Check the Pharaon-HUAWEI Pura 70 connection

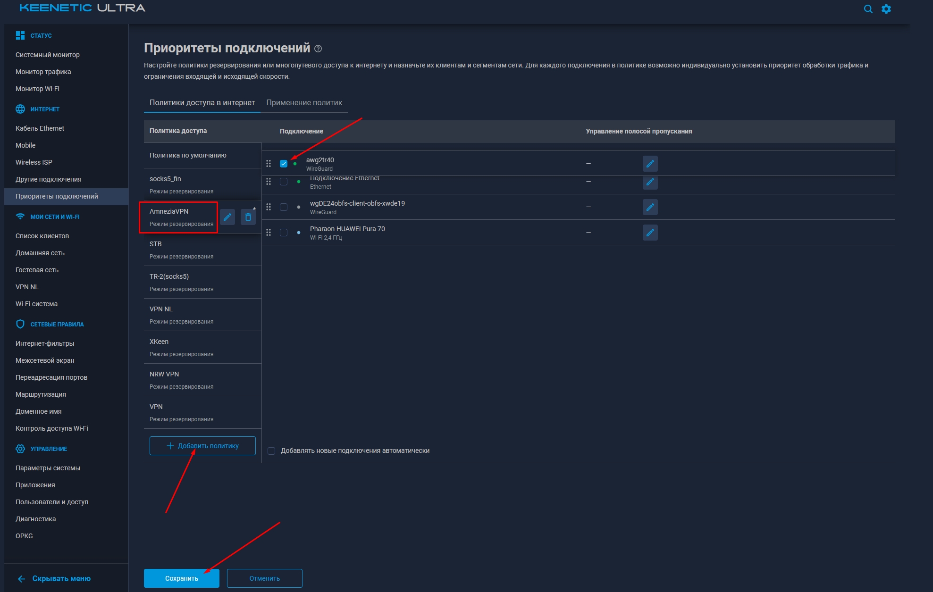pos(284,233)
